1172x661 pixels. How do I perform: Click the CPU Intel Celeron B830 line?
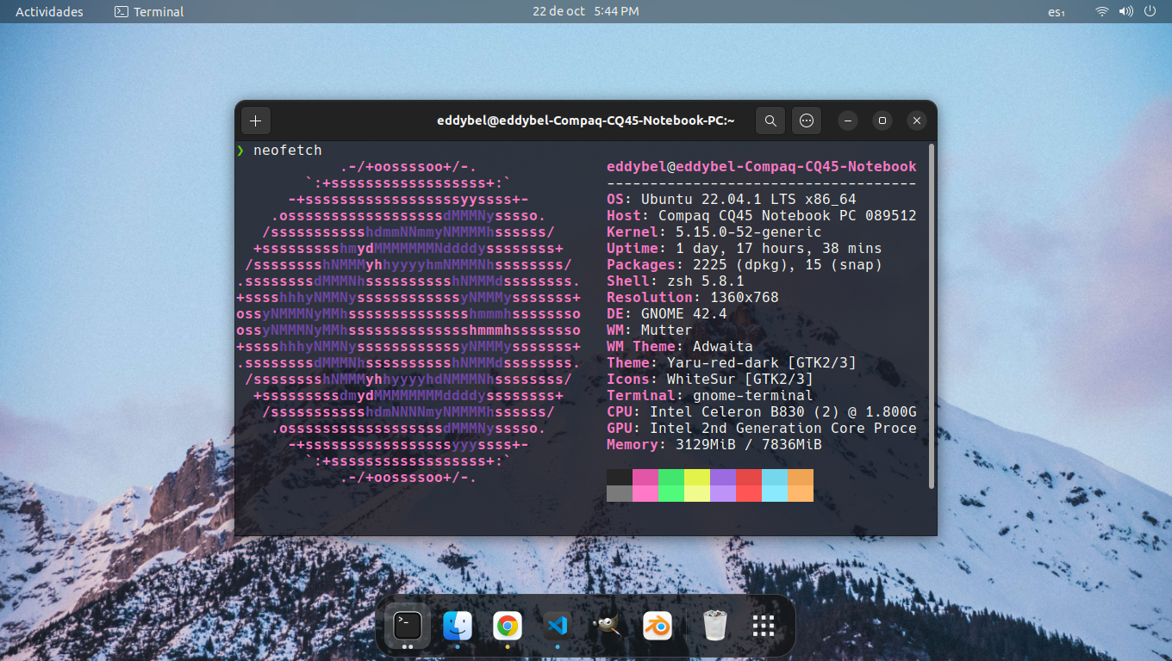(762, 412)
